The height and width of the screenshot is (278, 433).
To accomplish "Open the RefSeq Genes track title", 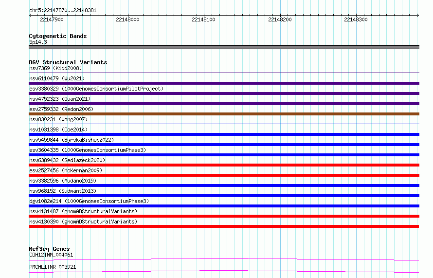I will pos(49,249).
